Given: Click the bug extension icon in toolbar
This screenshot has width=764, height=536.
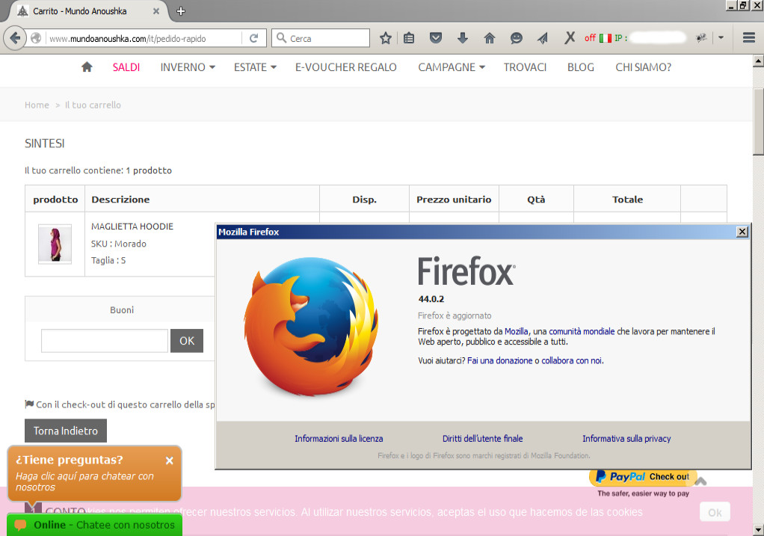Looking at the screenshot, I should pos(701,37).
